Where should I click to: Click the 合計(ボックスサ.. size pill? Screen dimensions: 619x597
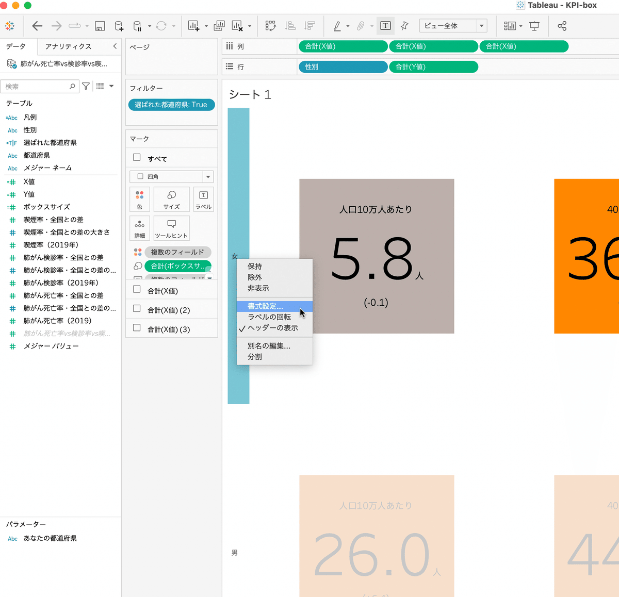coord(177,266)
